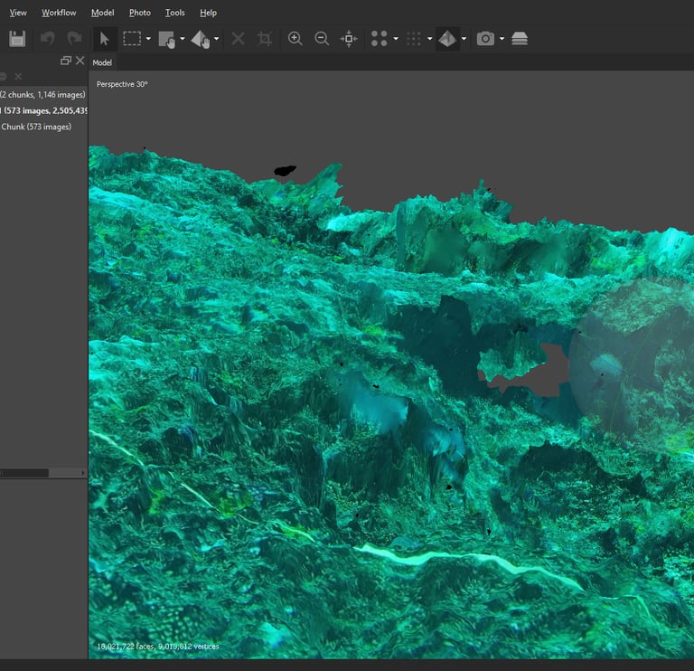694x671 pixels.
Task: Open the model view mode dropdown arrow
Action: tap(464, 39)
